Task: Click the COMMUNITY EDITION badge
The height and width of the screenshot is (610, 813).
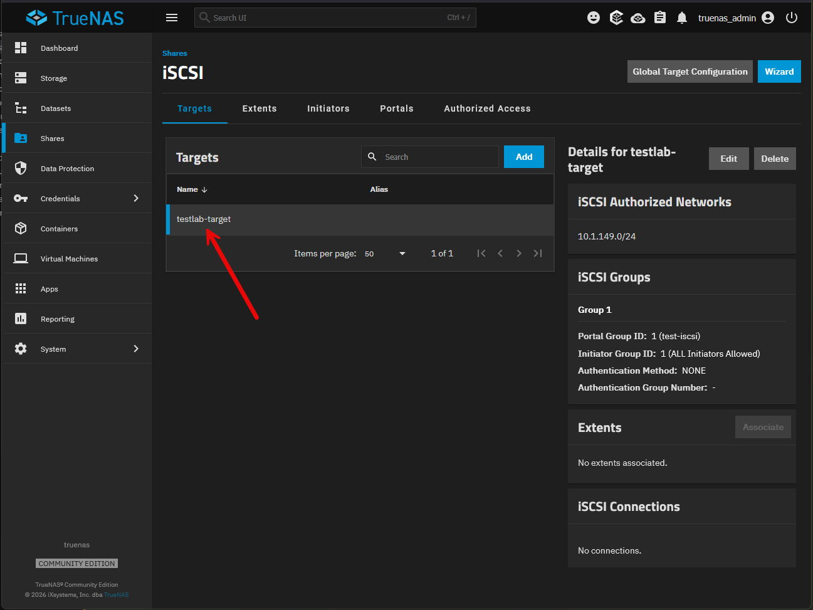Action: (76, 564)
